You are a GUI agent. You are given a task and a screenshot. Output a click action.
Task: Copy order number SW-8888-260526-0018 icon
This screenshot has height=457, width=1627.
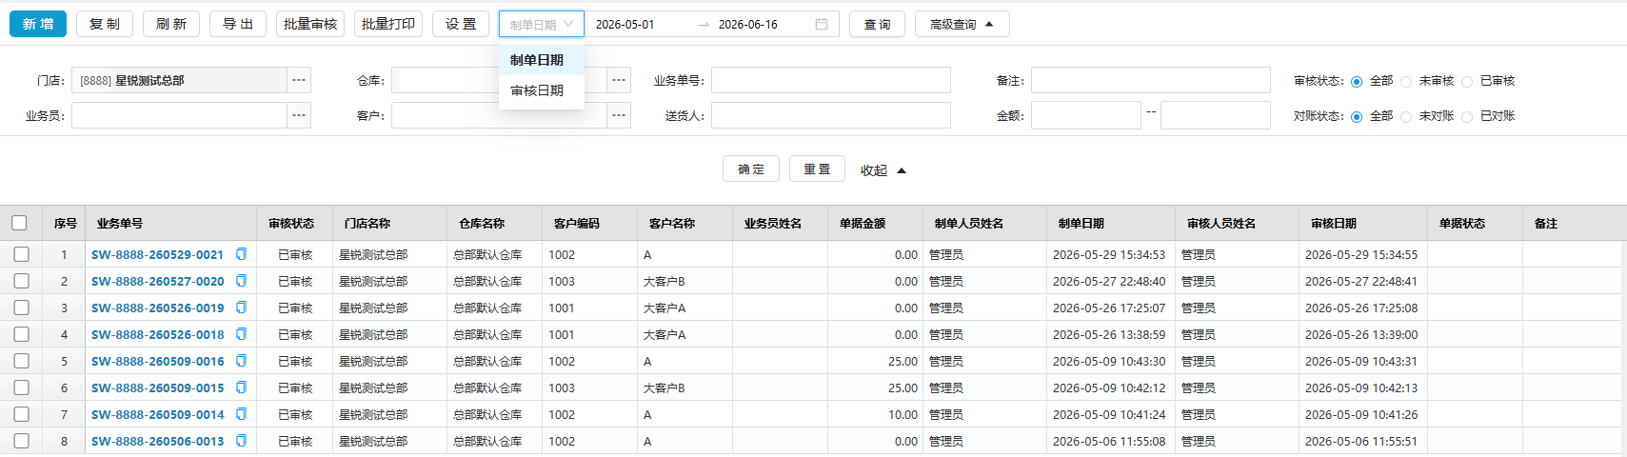coord(241,334)
